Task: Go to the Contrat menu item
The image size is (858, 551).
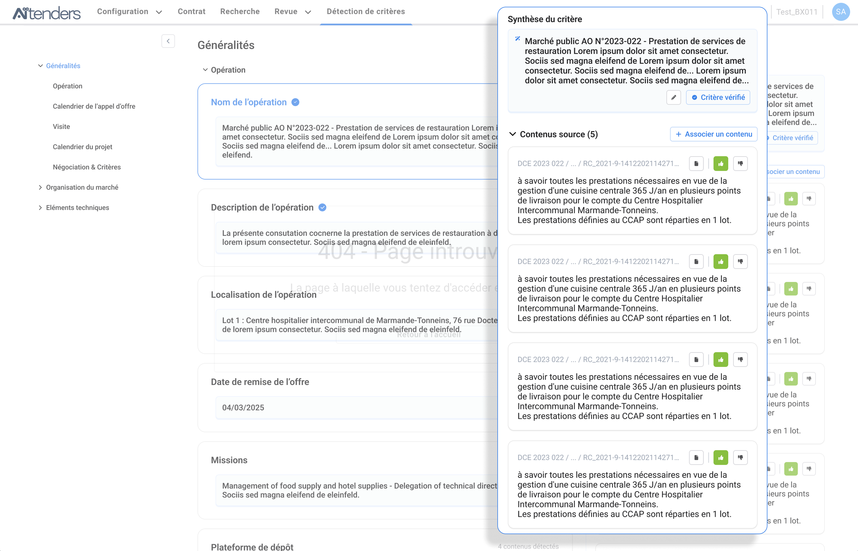Action: pyautogui.click(x=191, y=12)
